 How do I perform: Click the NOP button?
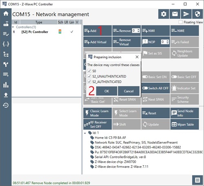tap(151, 42)
